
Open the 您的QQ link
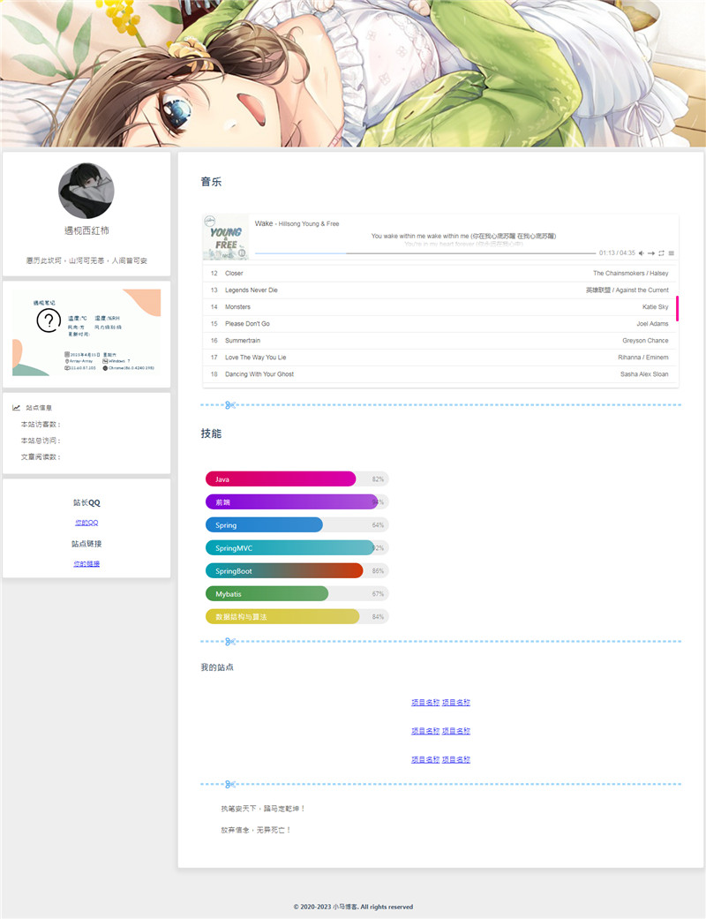coord(86,523)
